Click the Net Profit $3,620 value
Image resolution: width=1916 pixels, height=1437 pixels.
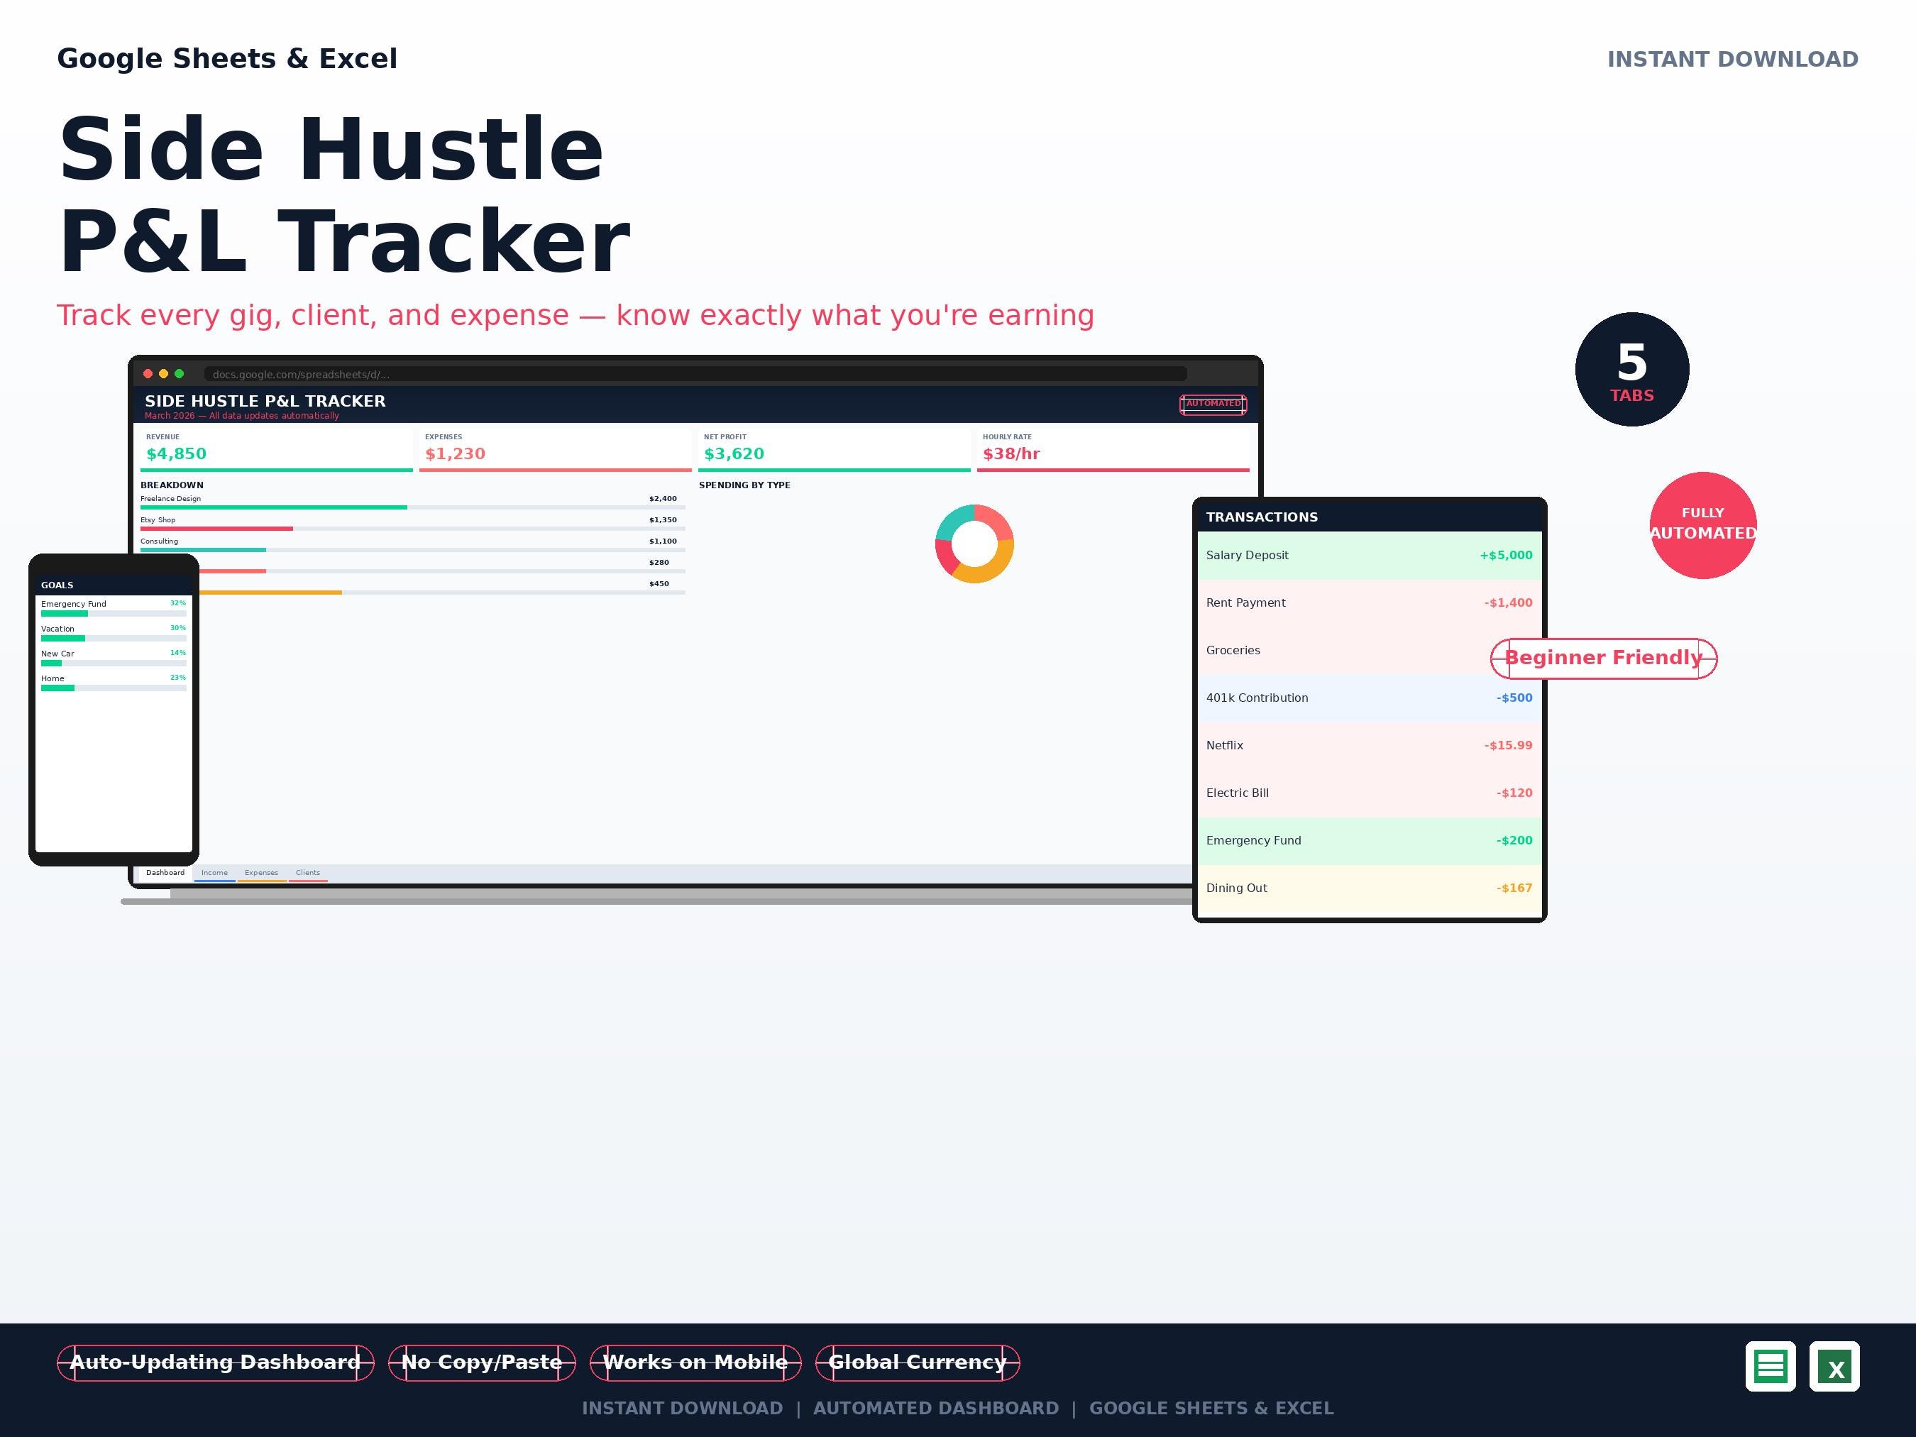tap(734, 454)
